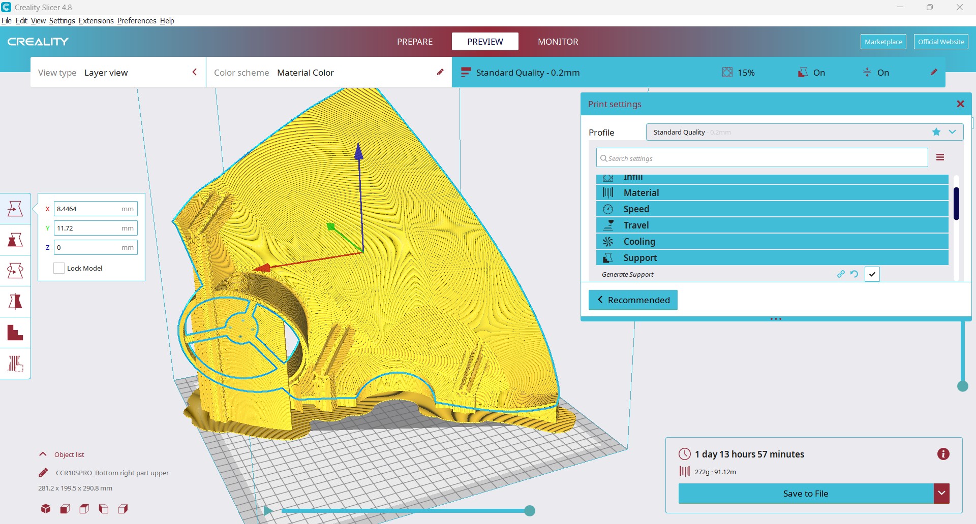Expand the Travel settings category
This screenshot has height=524, width=976.
(x=772, y=225)
